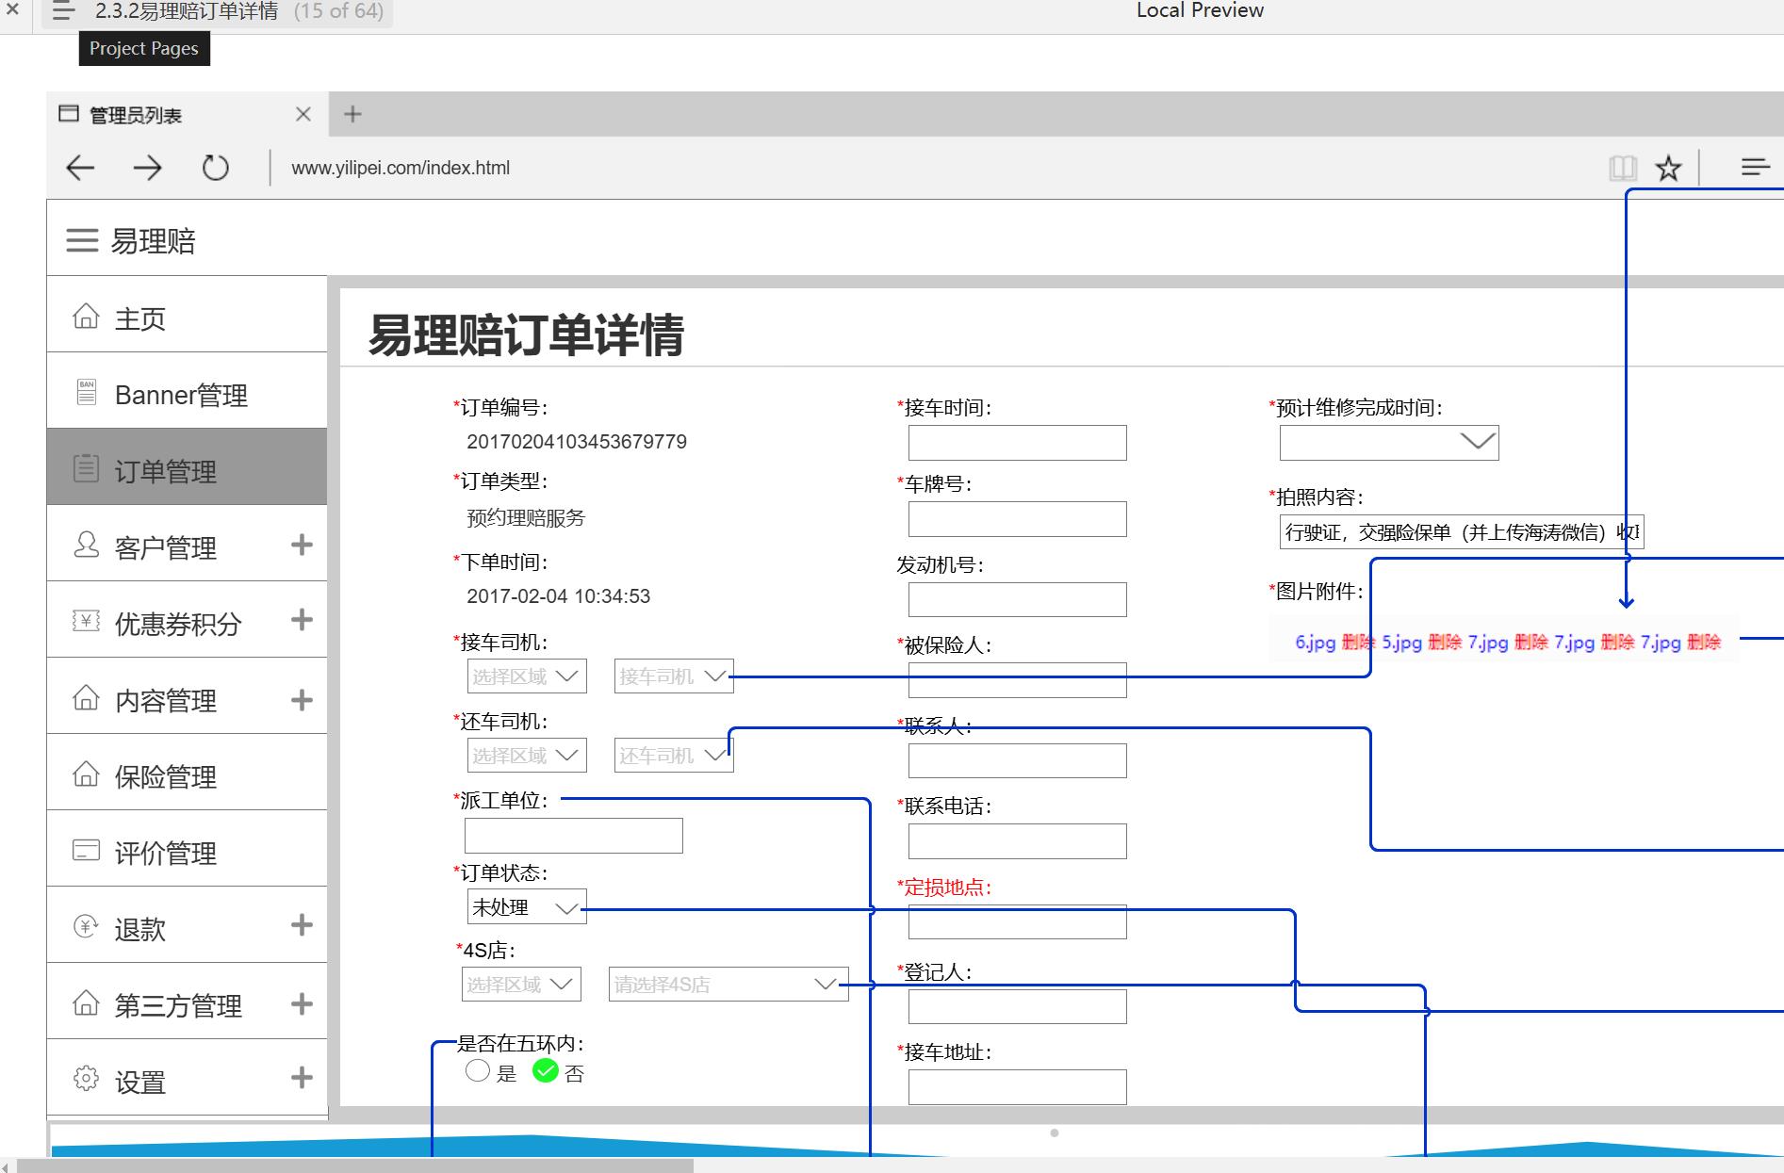This screenshot has width=1784, height=1173.
Task: Close the Axure preview sidebar X
Action: pos(12,10)
